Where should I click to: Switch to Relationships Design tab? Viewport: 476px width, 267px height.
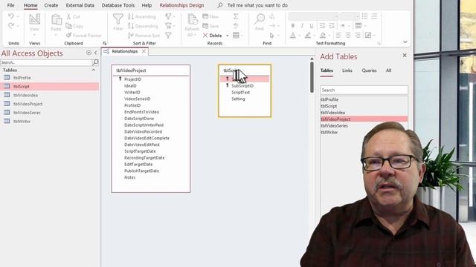coord(181,5)
